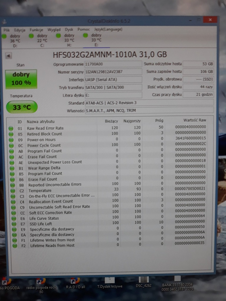Close the CrystalDiskInfo window
Viewport: 226px width, 301px height.
(210, 20)
